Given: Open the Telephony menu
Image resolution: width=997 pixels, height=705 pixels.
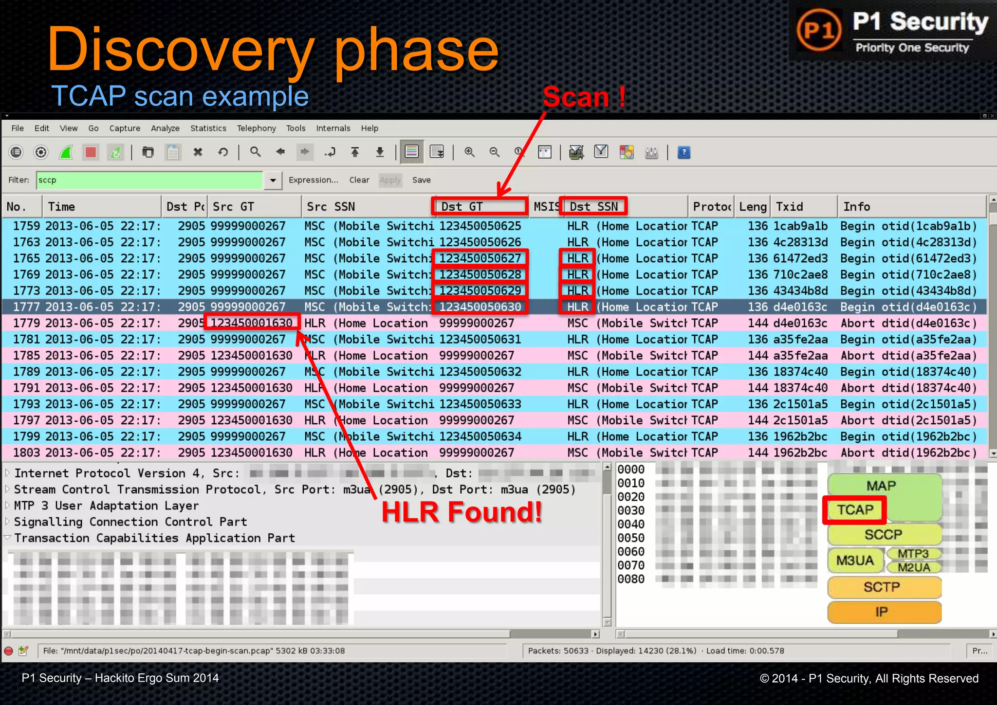Looking at the screenshot, I should [257, 128].
